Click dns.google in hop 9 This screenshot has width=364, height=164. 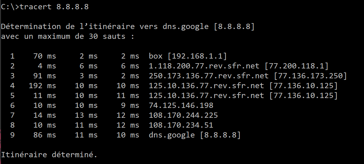[172, 135]
